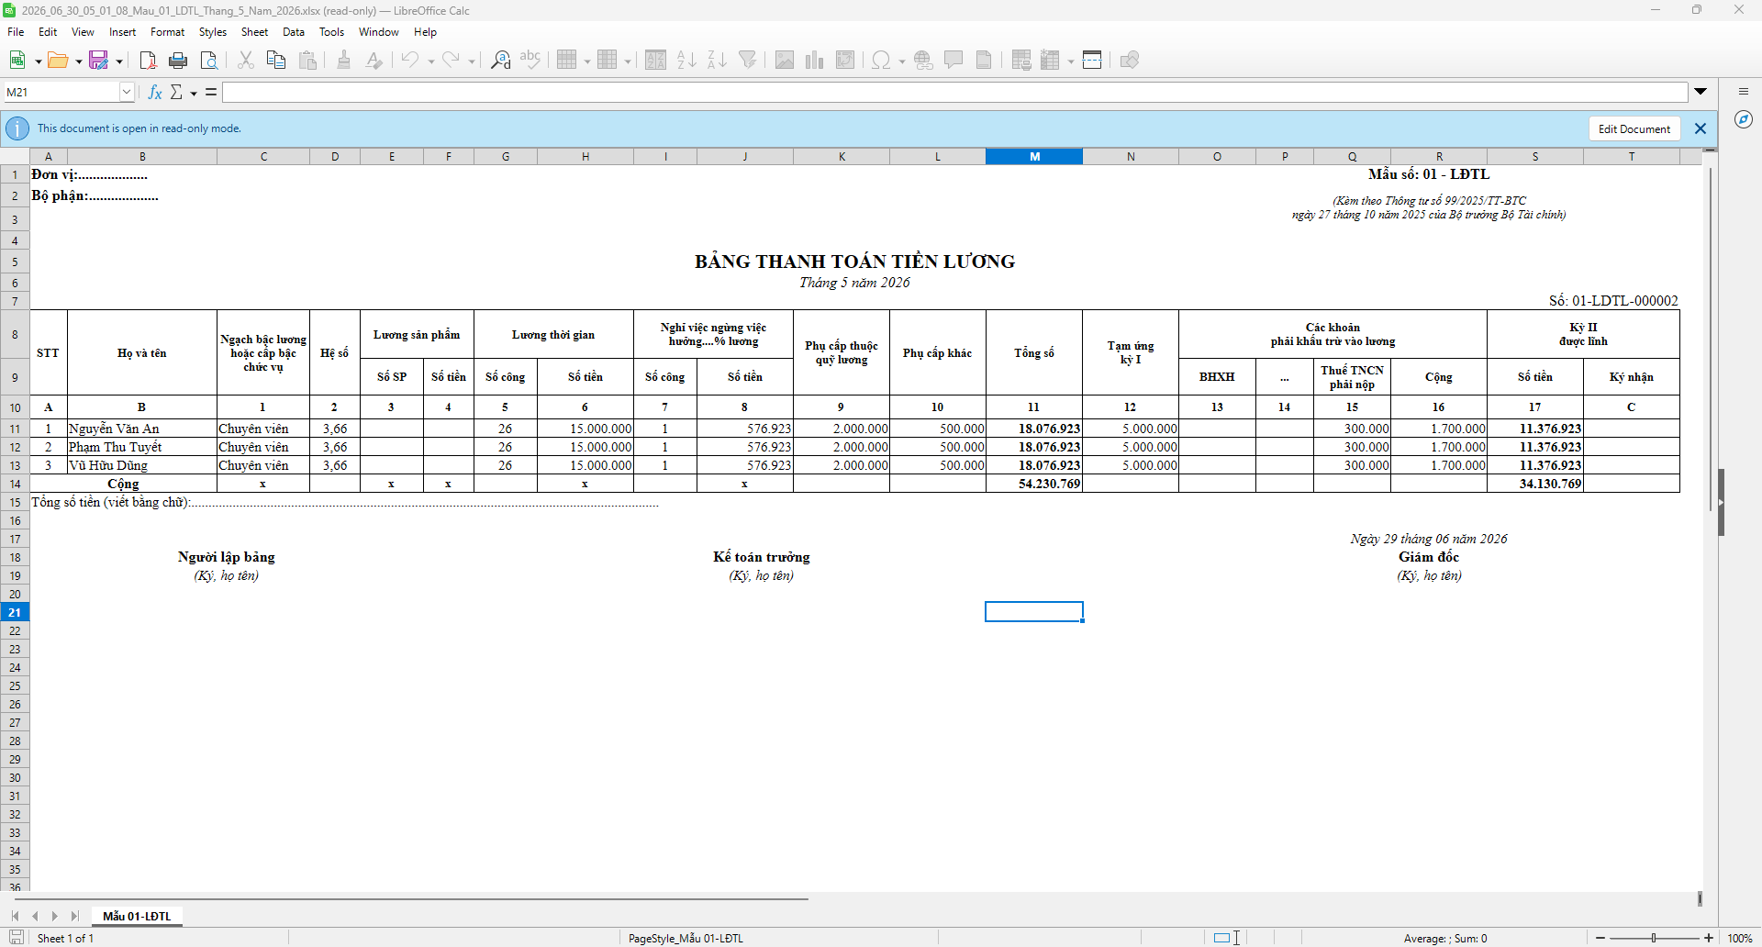This screenshot has height=947, width=1762.
Task: Expand the New document dropdown arrow
Action: tap(38, 61)
